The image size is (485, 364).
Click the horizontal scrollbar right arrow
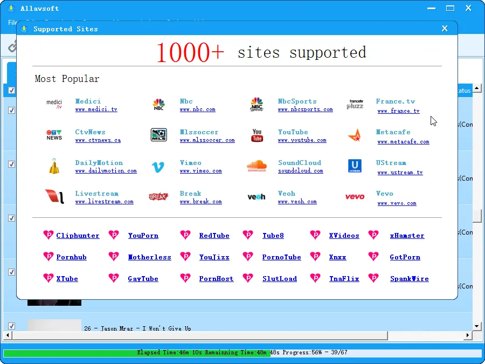[468, 335]
